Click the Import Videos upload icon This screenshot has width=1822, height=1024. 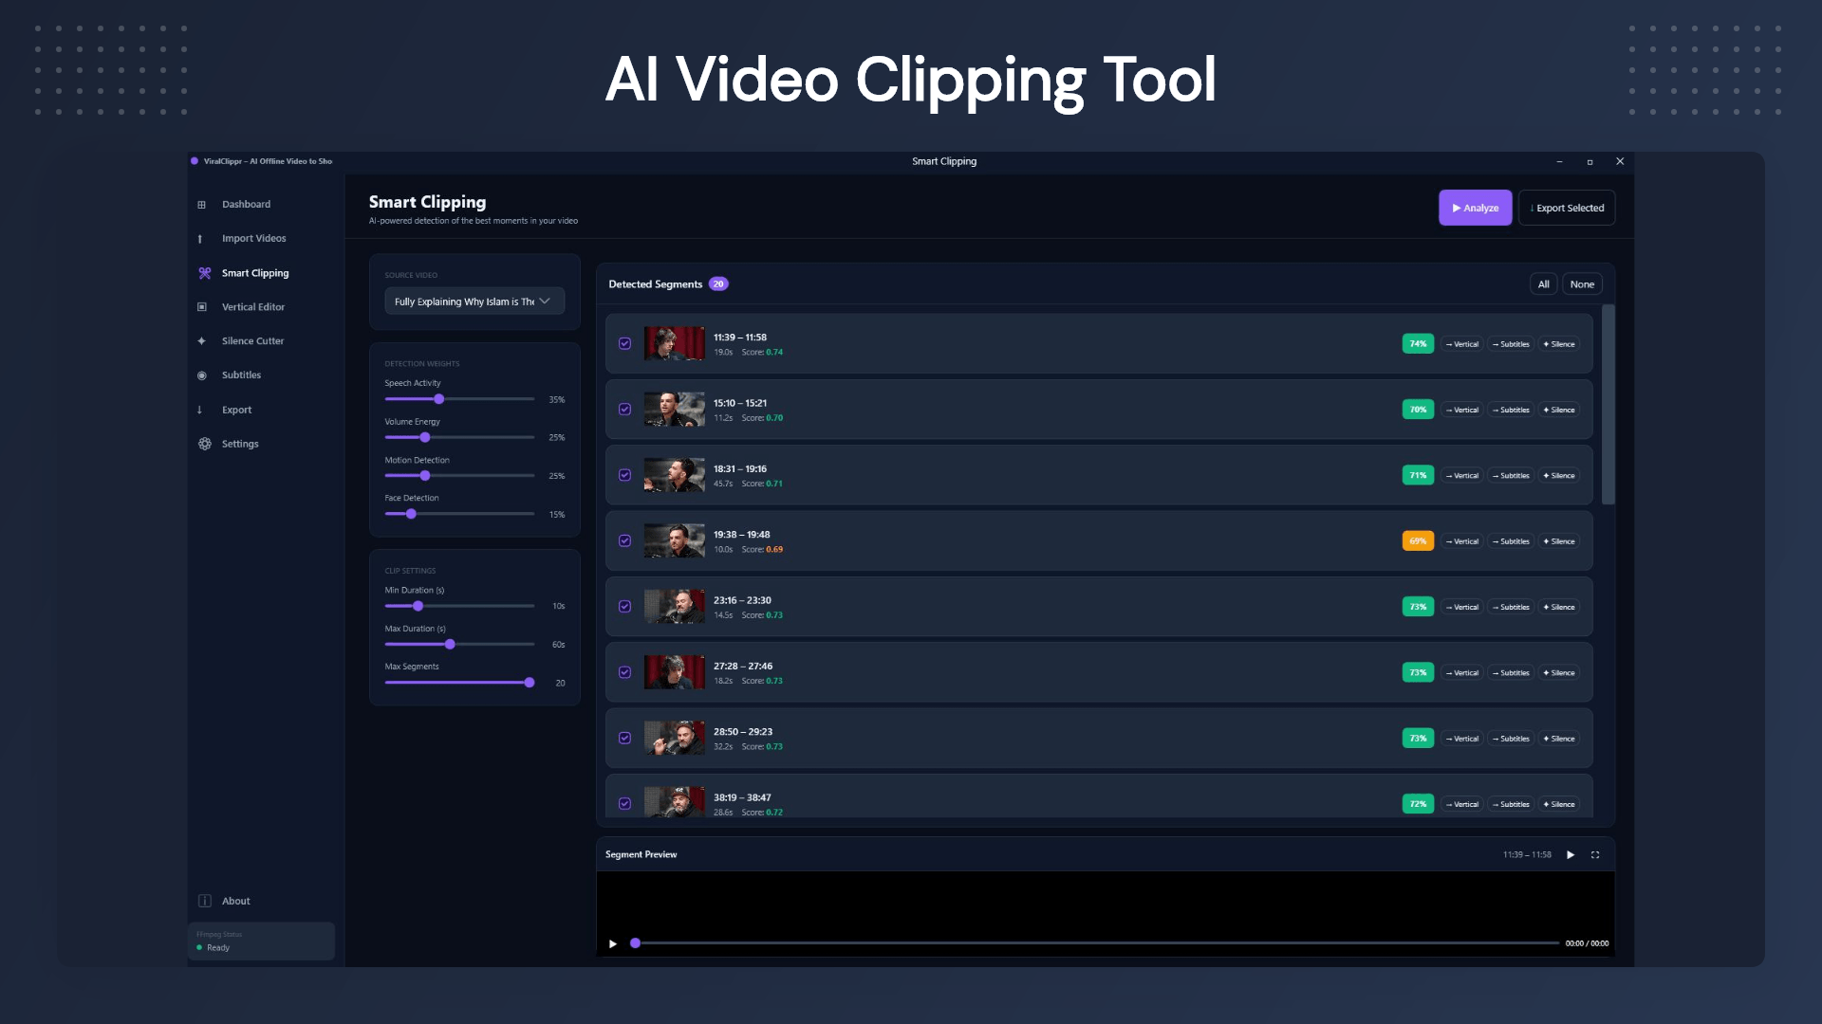pyautogui.click(x=200, y=239)
